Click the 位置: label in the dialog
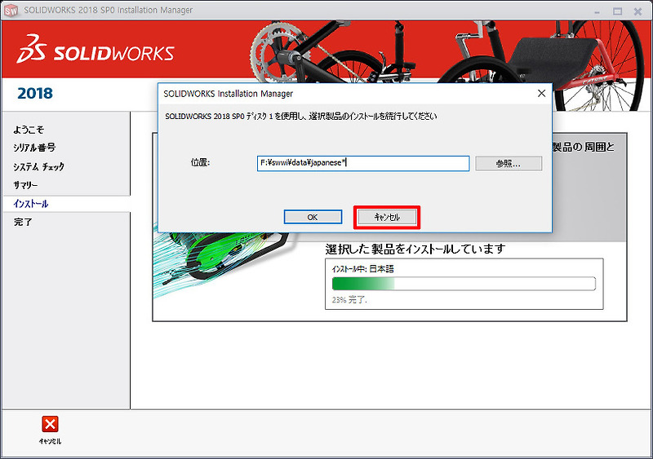 (200, 163)
